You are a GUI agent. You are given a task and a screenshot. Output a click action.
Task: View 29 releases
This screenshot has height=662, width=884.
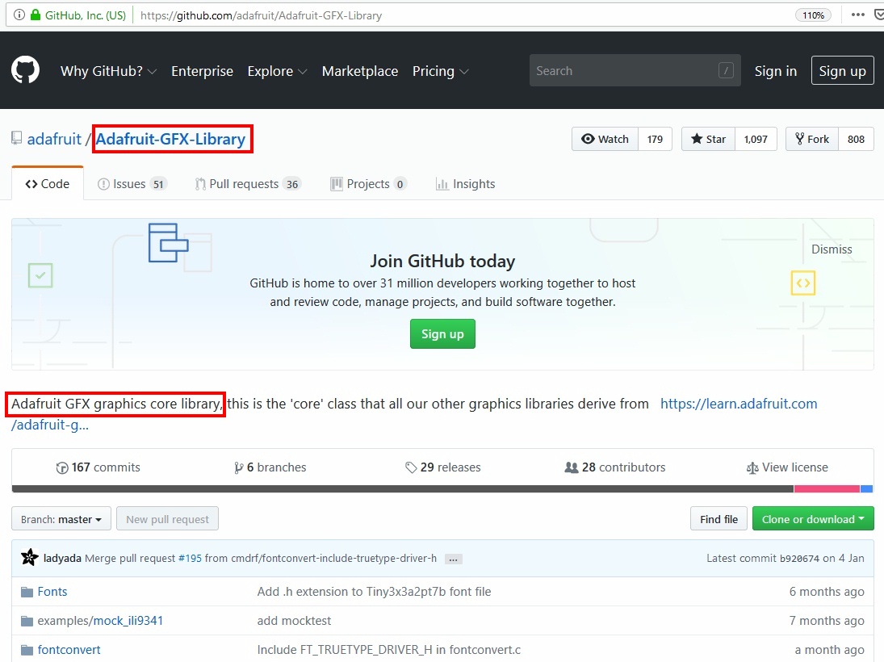442,467
